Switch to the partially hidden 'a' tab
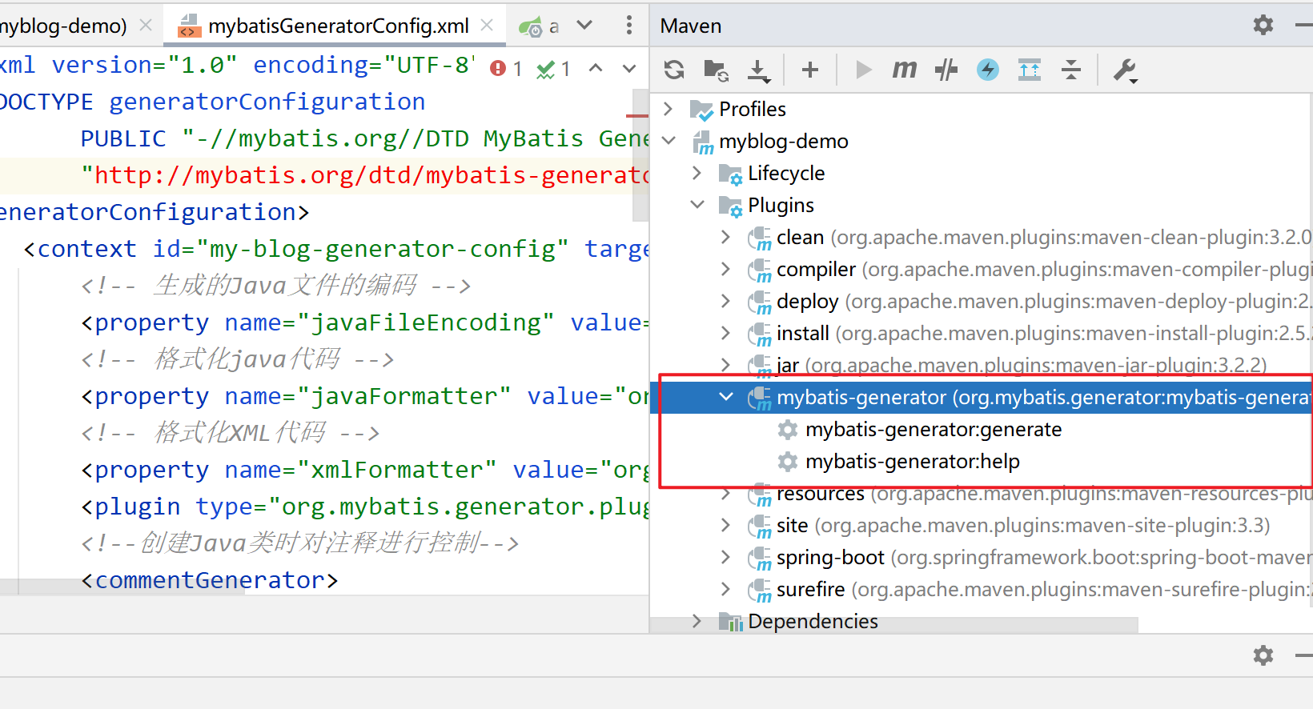 (x=540, y=26)
